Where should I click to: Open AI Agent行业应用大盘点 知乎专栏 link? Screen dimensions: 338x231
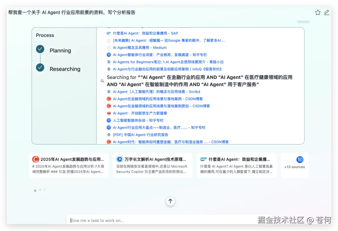(159, 128)
